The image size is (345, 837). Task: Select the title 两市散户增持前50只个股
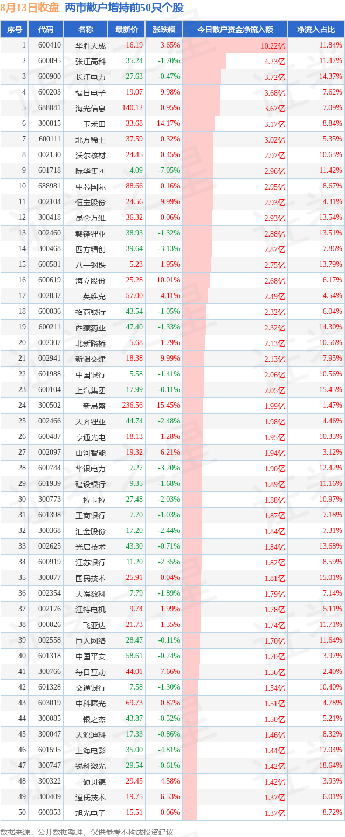(x=124, y=8)
